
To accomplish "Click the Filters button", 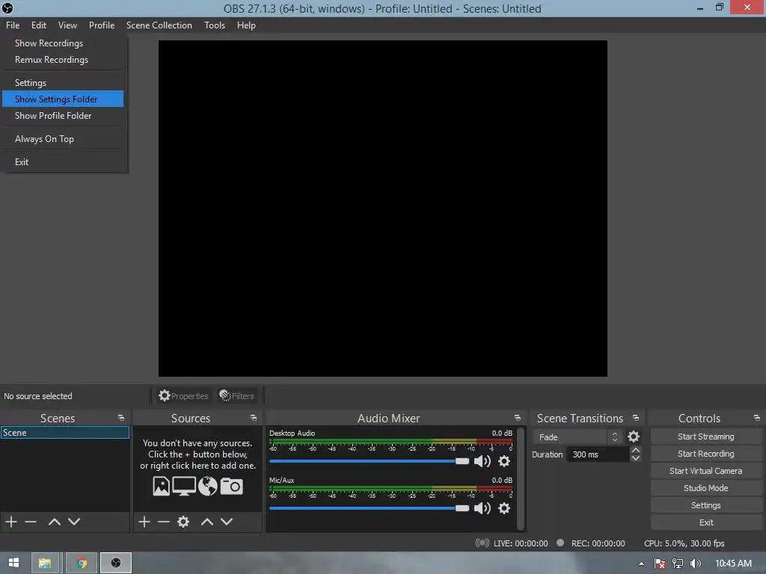I will click(237, 396).
